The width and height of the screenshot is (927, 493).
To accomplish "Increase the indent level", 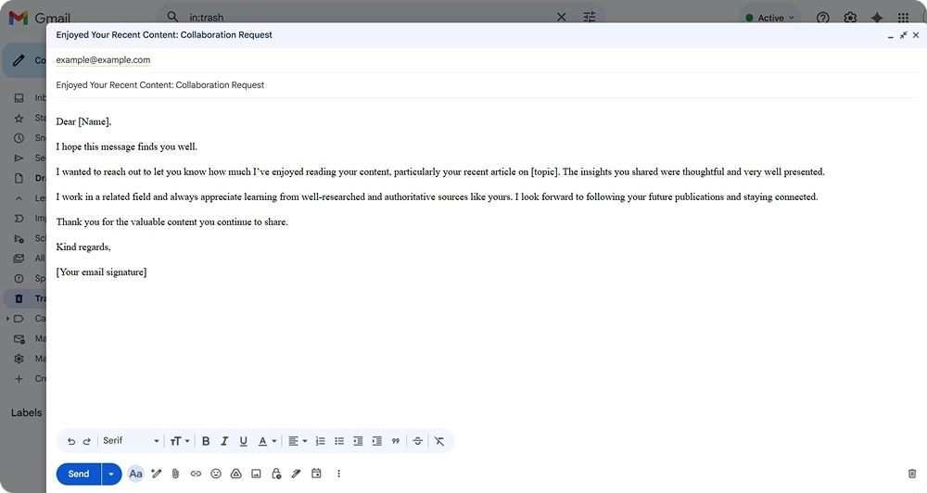I will 376,441.
